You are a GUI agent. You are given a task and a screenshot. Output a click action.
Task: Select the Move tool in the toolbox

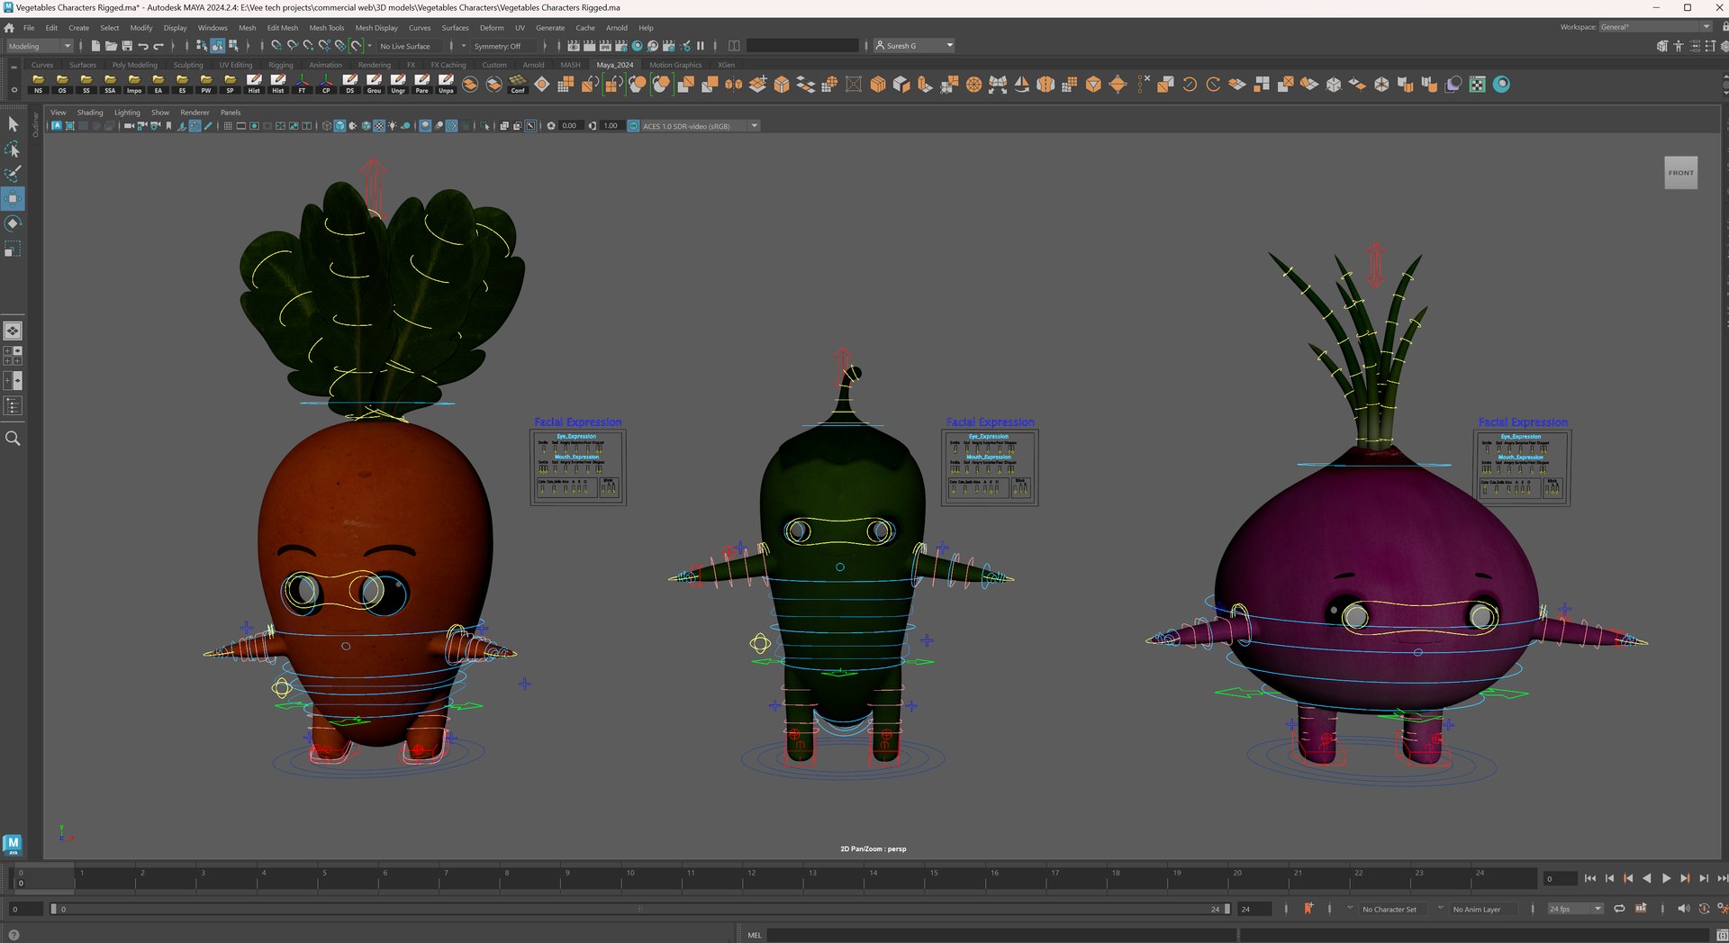[x=13, y=198]
